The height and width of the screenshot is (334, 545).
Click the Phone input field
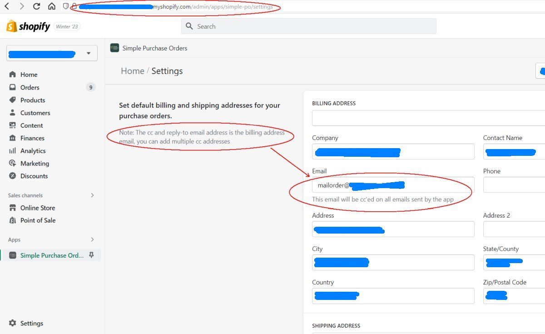tap(514, 185)
